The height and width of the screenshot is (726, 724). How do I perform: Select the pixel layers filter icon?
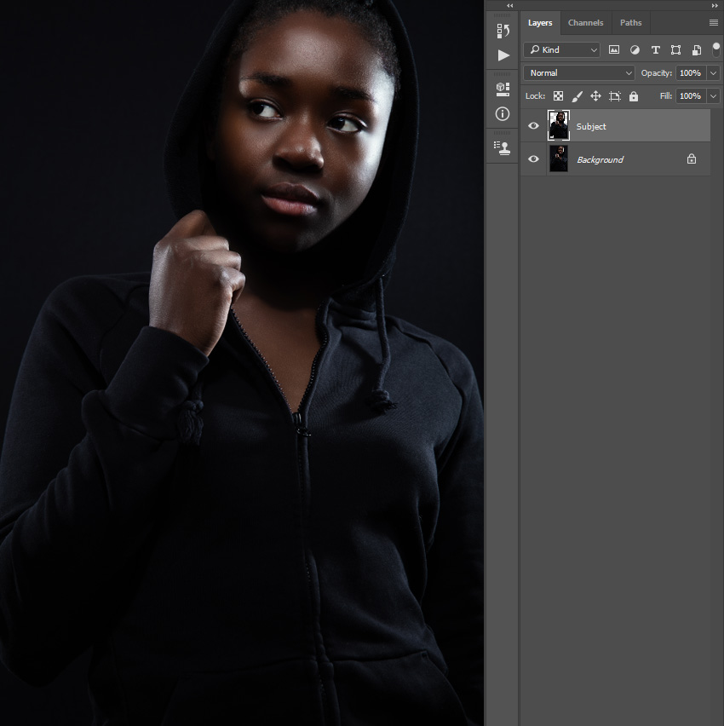[x=614, y=49]
